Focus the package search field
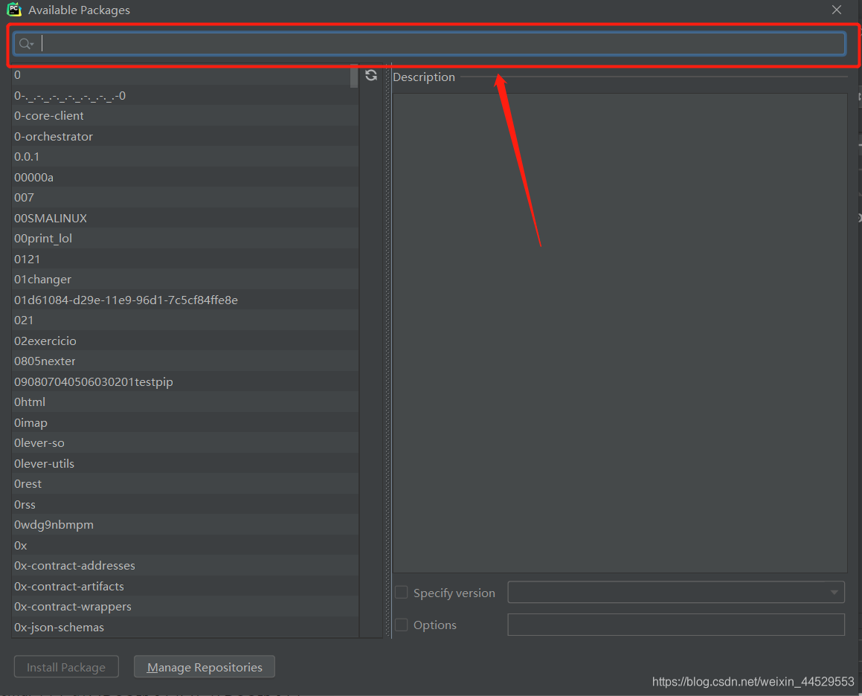This screenshot has height=696, width=862. click(429, 43)
